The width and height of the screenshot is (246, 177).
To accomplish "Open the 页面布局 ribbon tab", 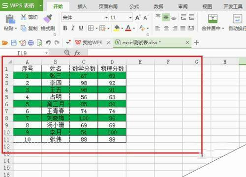I will tap(108, 6).
